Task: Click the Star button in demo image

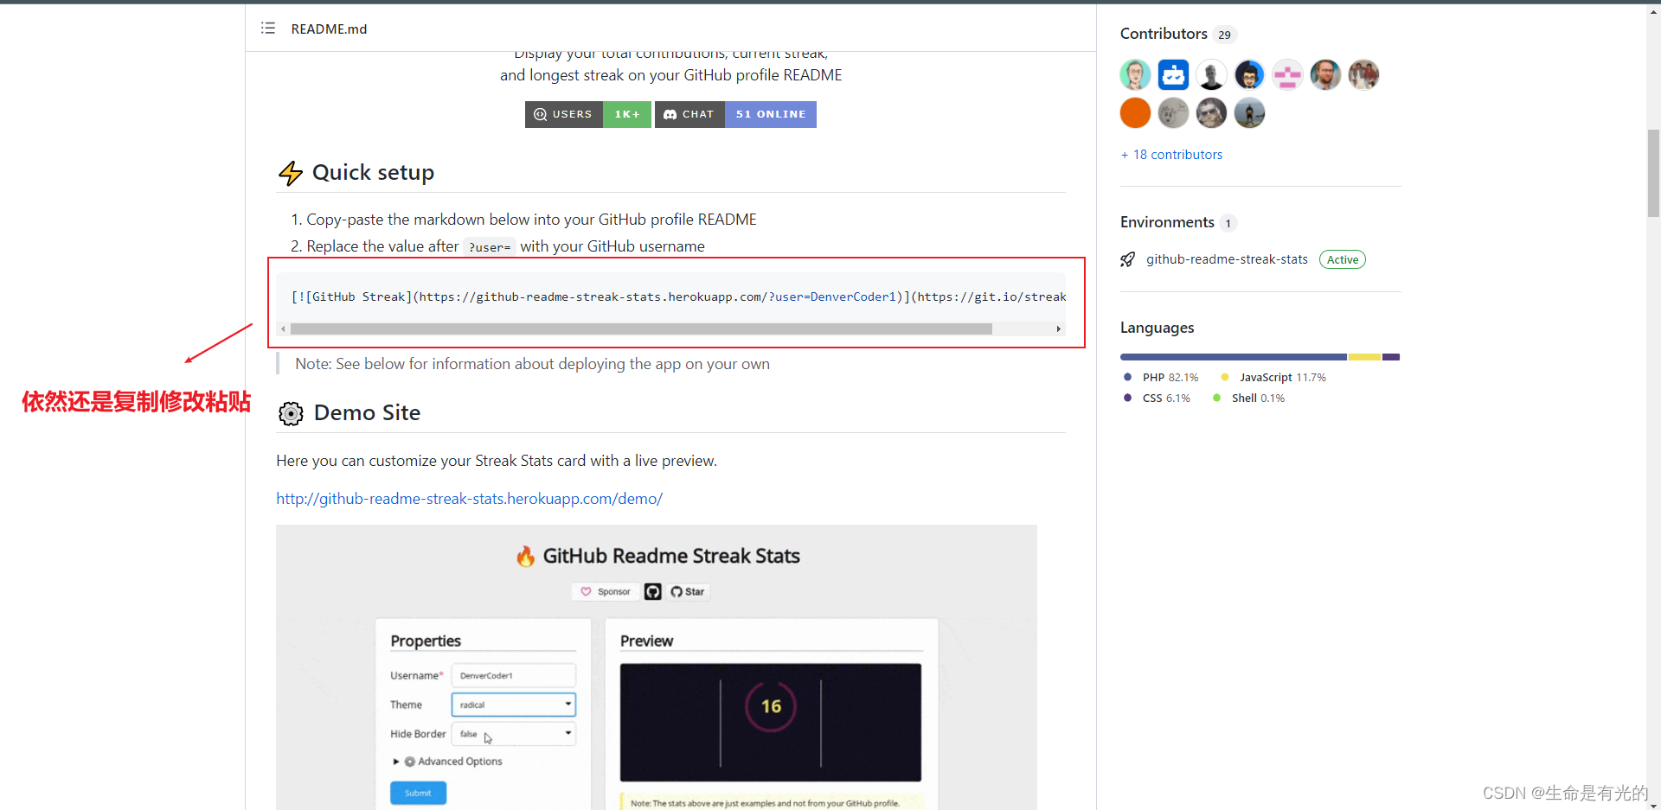Action: [x=688, y=591]
